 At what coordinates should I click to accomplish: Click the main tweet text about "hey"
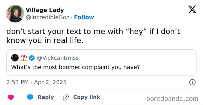pyautogui.click(x=93, y=36)
